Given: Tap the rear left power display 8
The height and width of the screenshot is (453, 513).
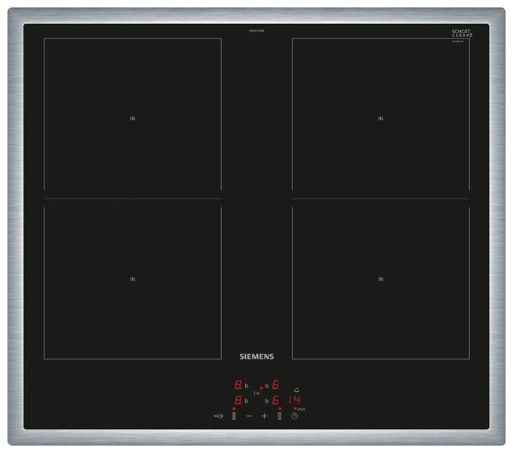Looking at the screenshot, I should [x=238, y=384].
